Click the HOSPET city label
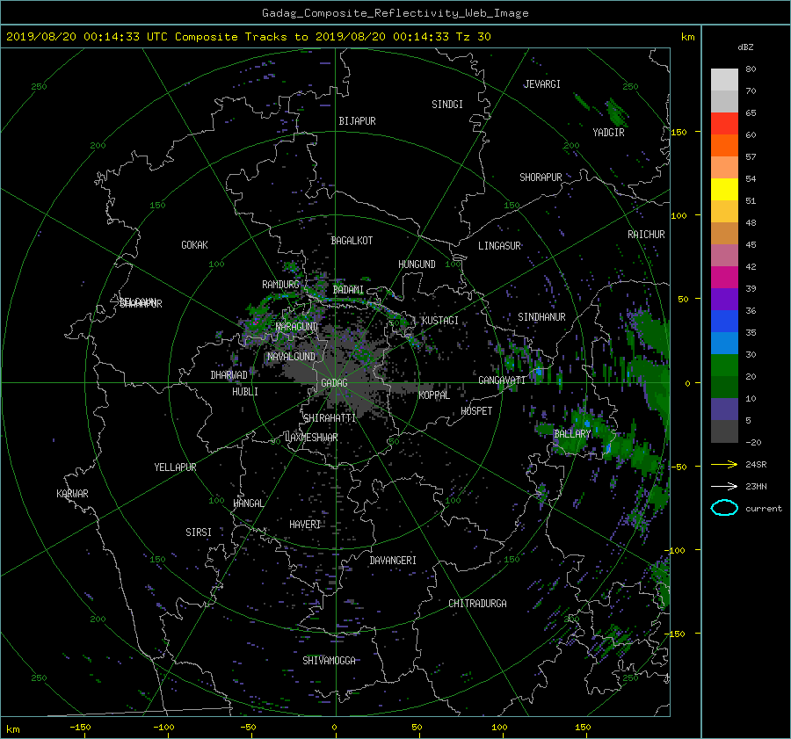The image size is (791, 739). [476, 411]
